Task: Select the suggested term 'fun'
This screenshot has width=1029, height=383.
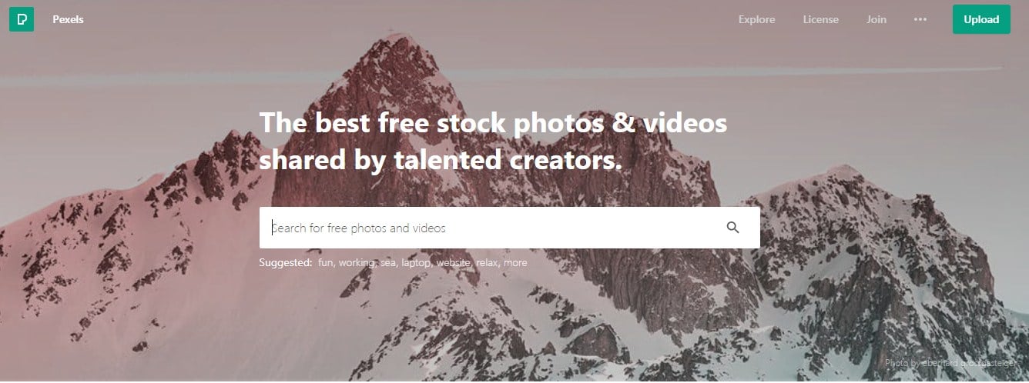Action: [326, 263]
